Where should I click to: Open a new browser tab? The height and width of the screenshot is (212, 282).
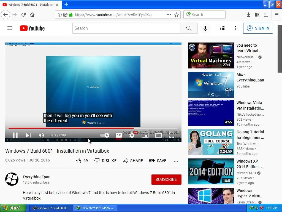point(66,4)
